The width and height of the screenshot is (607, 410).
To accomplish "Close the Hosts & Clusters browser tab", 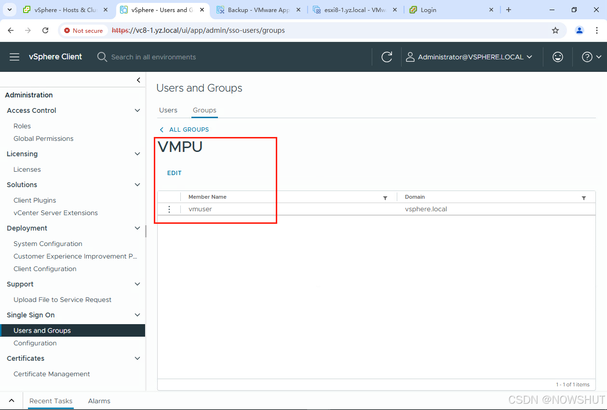I will [x=106, y=10].
